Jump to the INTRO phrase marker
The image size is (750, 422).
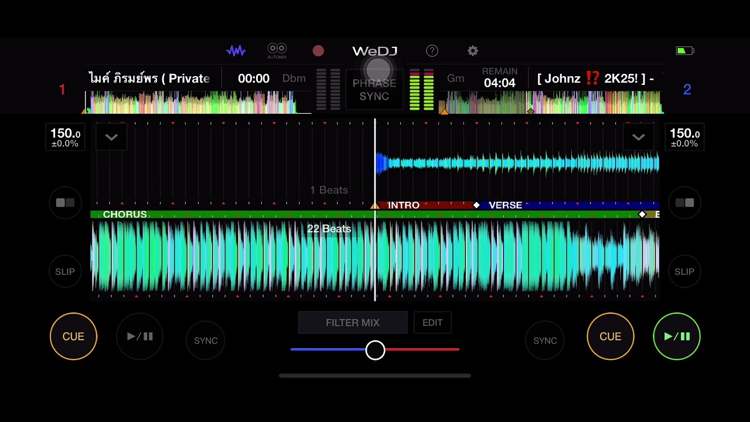pos(403,205)
